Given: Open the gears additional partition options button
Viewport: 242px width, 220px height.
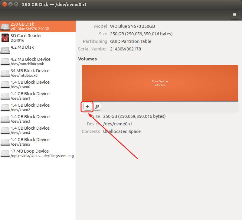Looking at the screenshot, I should click(97, 107).
